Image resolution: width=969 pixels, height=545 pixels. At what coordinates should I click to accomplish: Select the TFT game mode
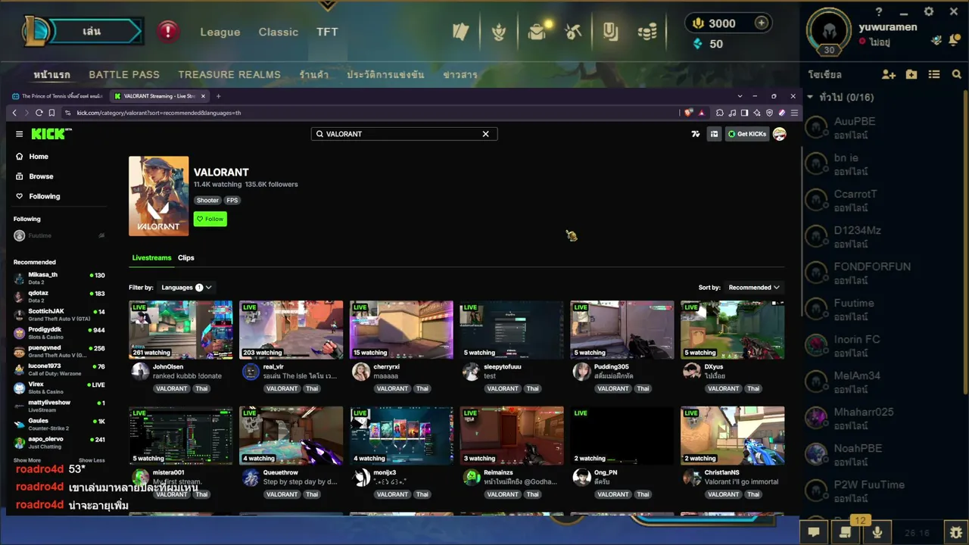click(x=327, y=32)
